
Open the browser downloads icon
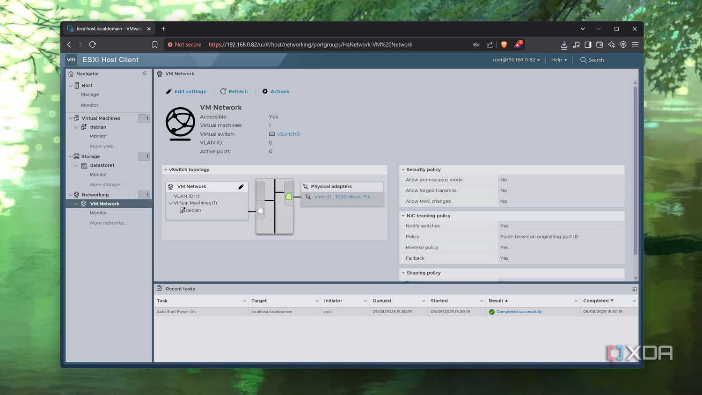pyautogui.click(x=564, y=45)
